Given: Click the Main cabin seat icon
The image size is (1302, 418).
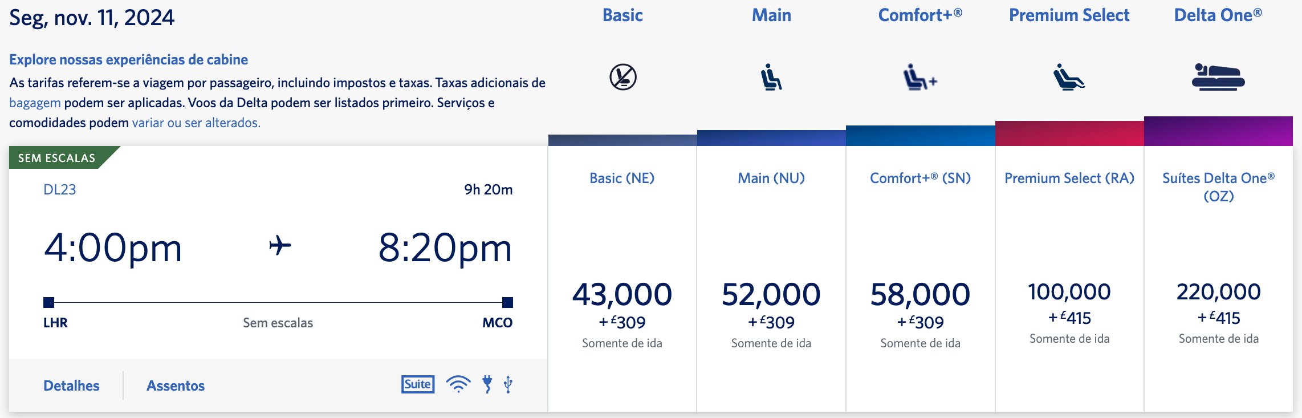Looking at the screenshot, I should (x=771, y=77).
